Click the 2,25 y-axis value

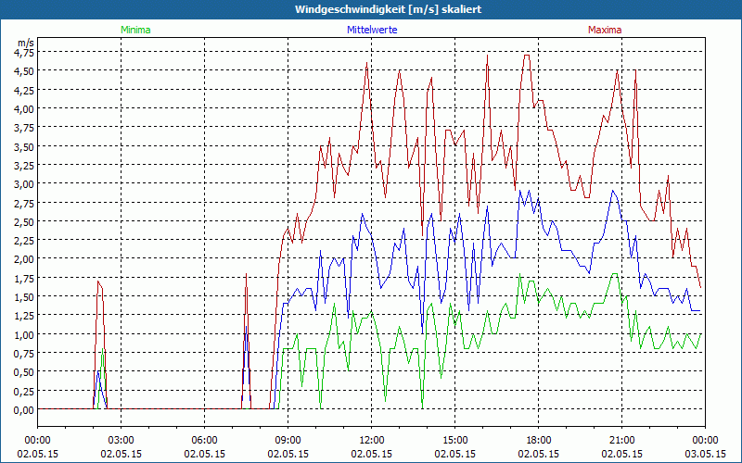[24, 241]
